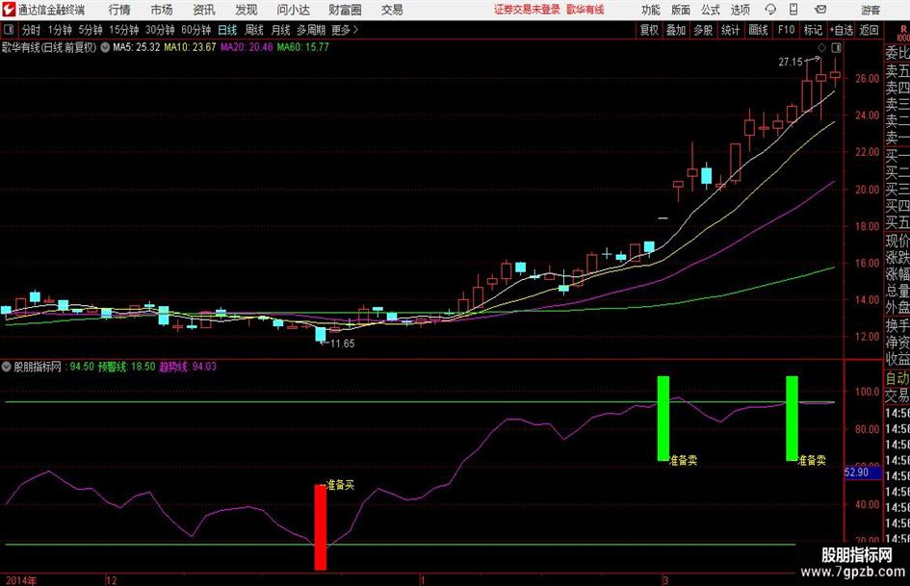Click the MA60: 15.77 value label
The image size is (910, 586).
coord(302,47)
